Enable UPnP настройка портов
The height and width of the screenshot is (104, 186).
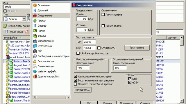(x=78, y=53)
